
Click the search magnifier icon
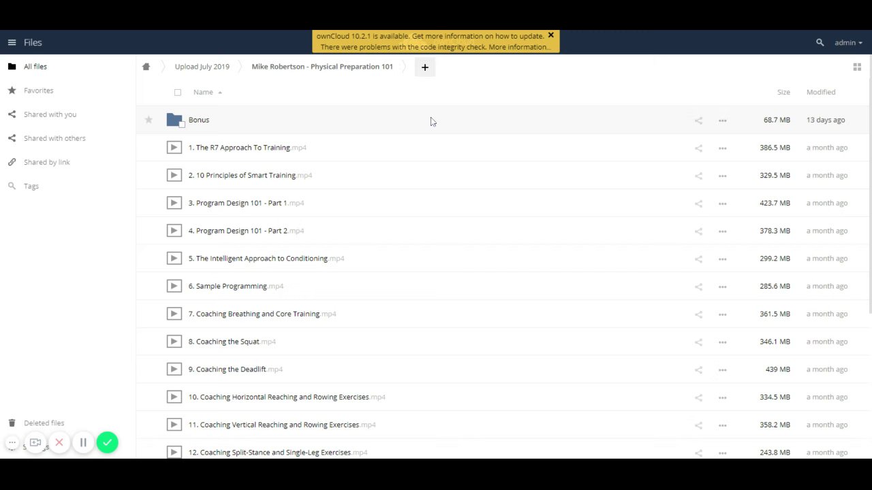coord(820,42)
